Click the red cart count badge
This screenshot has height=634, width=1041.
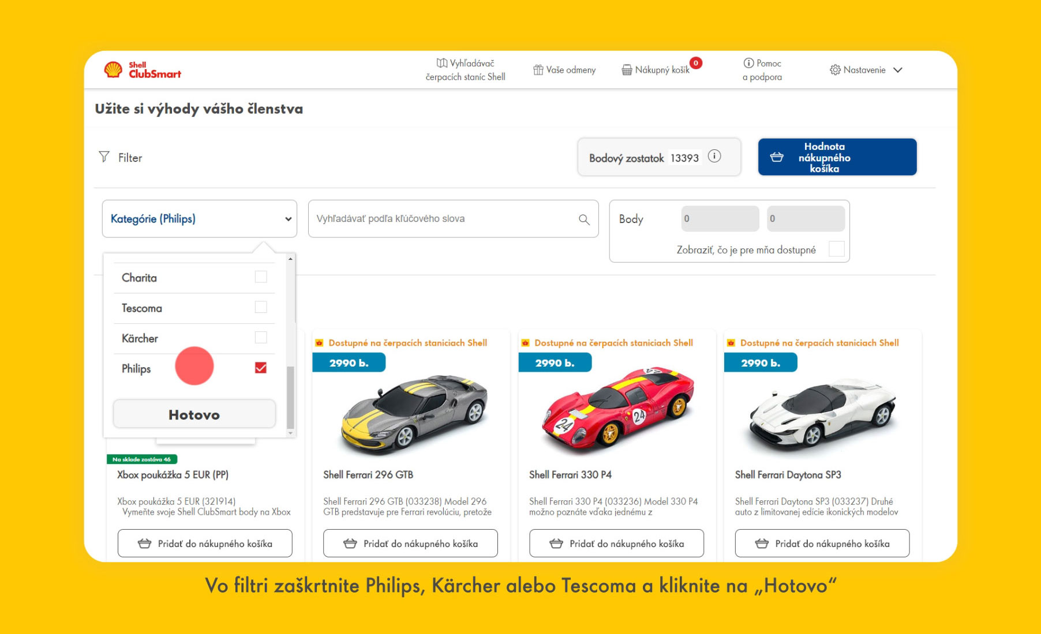(x=696, y=63)
